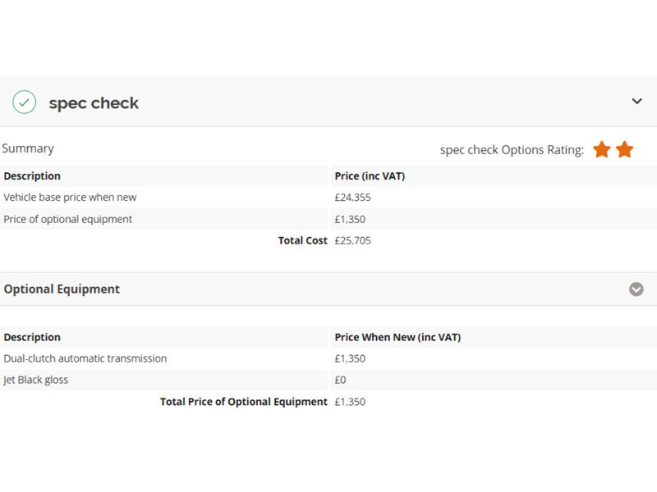Click the Price (inc VAT) column header
This screenshot has height=492, width=657.
pyautogui.click(x=370, y=176)
